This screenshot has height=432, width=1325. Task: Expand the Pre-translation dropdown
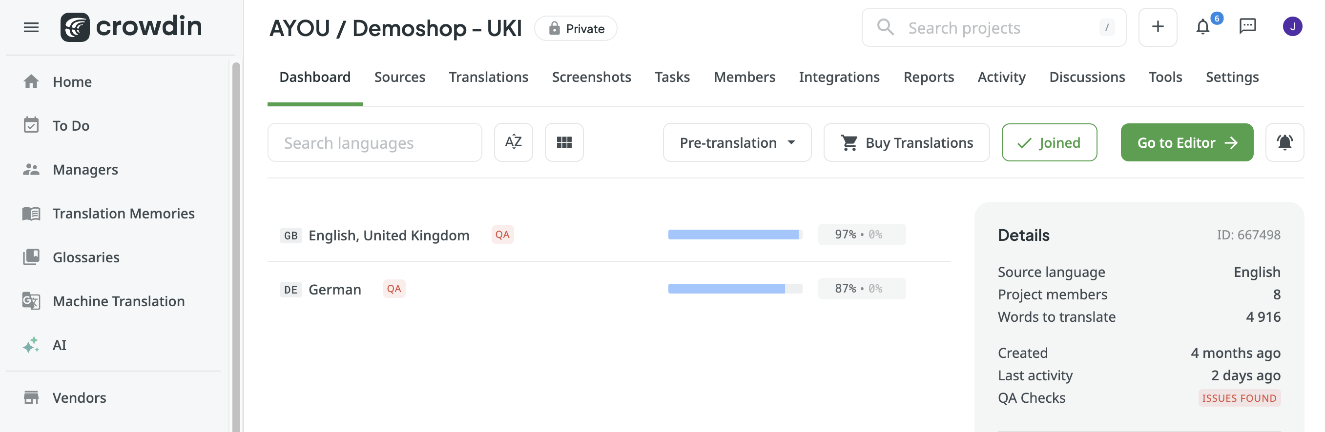point(737,142)
